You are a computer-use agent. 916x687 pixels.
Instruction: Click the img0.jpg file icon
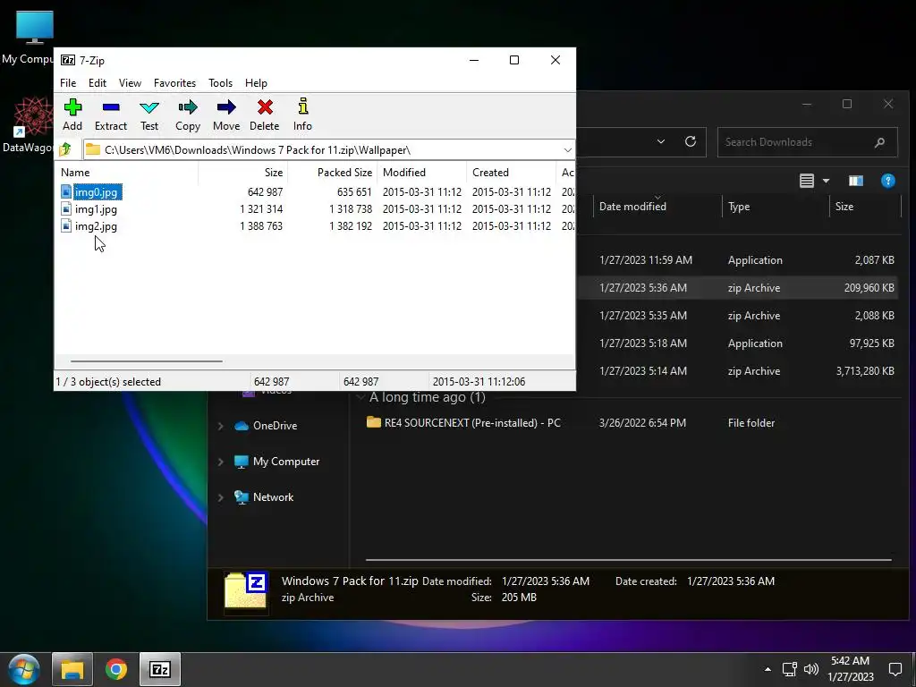(66, 191)
